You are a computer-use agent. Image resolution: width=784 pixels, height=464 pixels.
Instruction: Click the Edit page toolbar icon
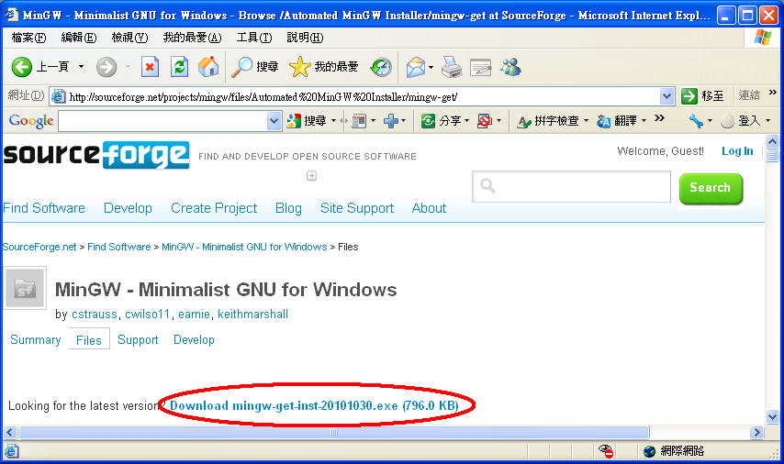(480, 67)
